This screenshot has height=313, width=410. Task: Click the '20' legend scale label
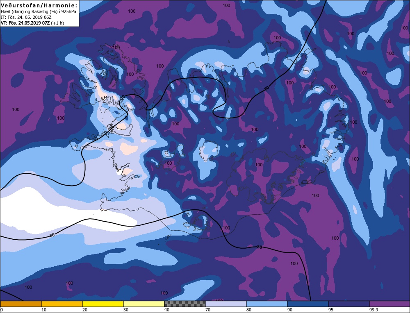(x=85, y=310)
